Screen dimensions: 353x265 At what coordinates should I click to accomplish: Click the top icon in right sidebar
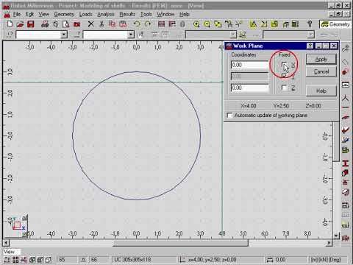point(346,49)
